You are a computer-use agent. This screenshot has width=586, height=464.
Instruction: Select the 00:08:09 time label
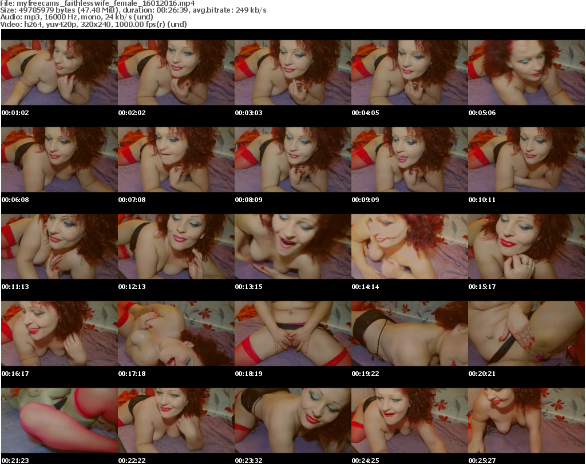(x=248, y=200)
